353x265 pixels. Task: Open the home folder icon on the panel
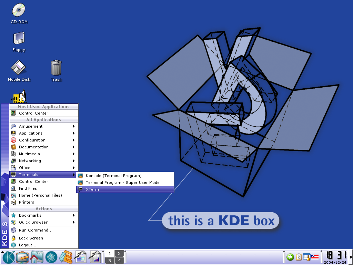point(36,257)
